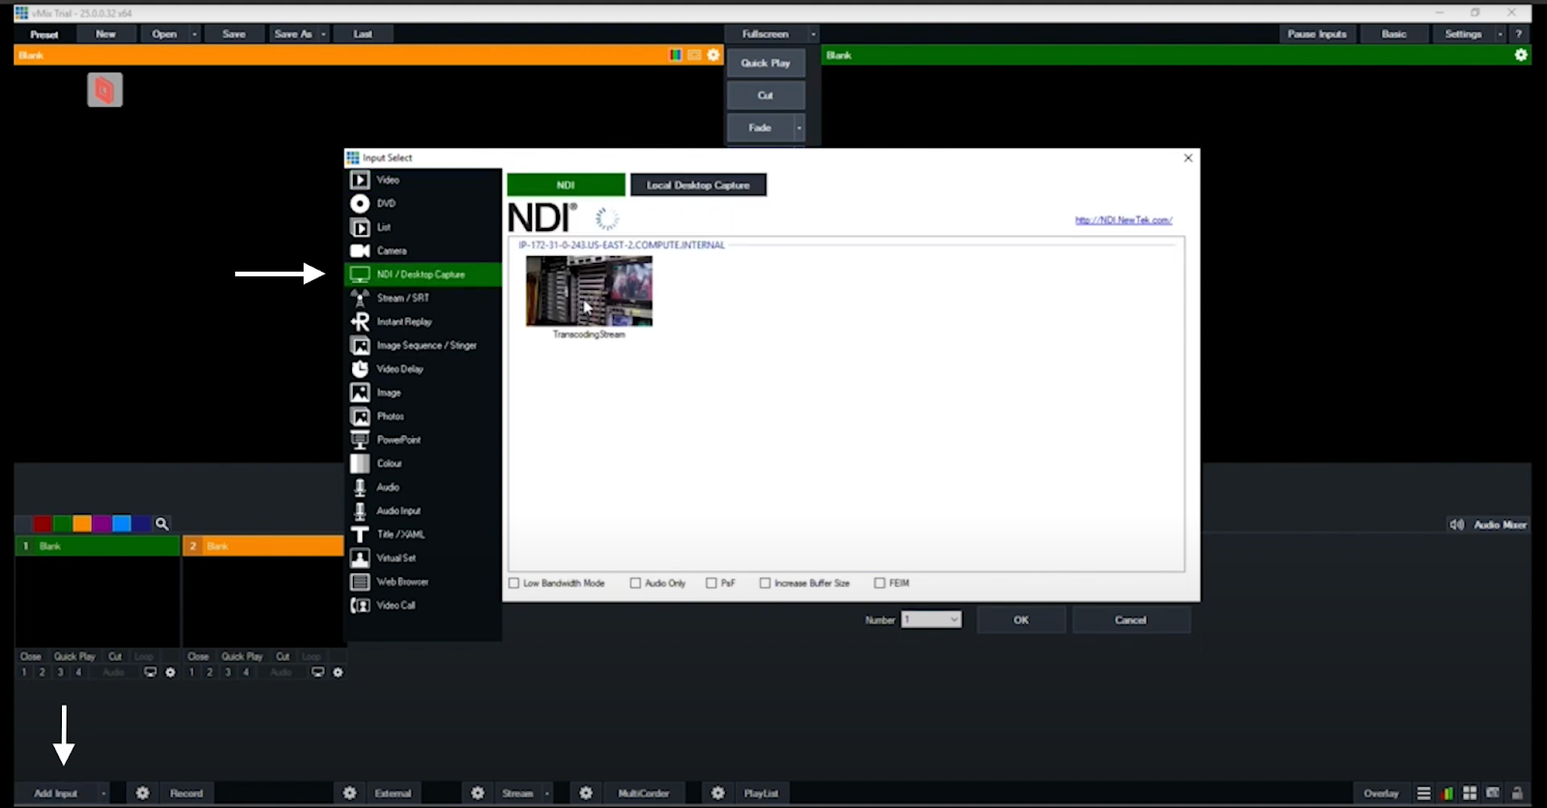Image resolution: width=1547 pixels, height=808 pixels.
Task: Open settings gear for input 1
Action: tap(170, 673)
